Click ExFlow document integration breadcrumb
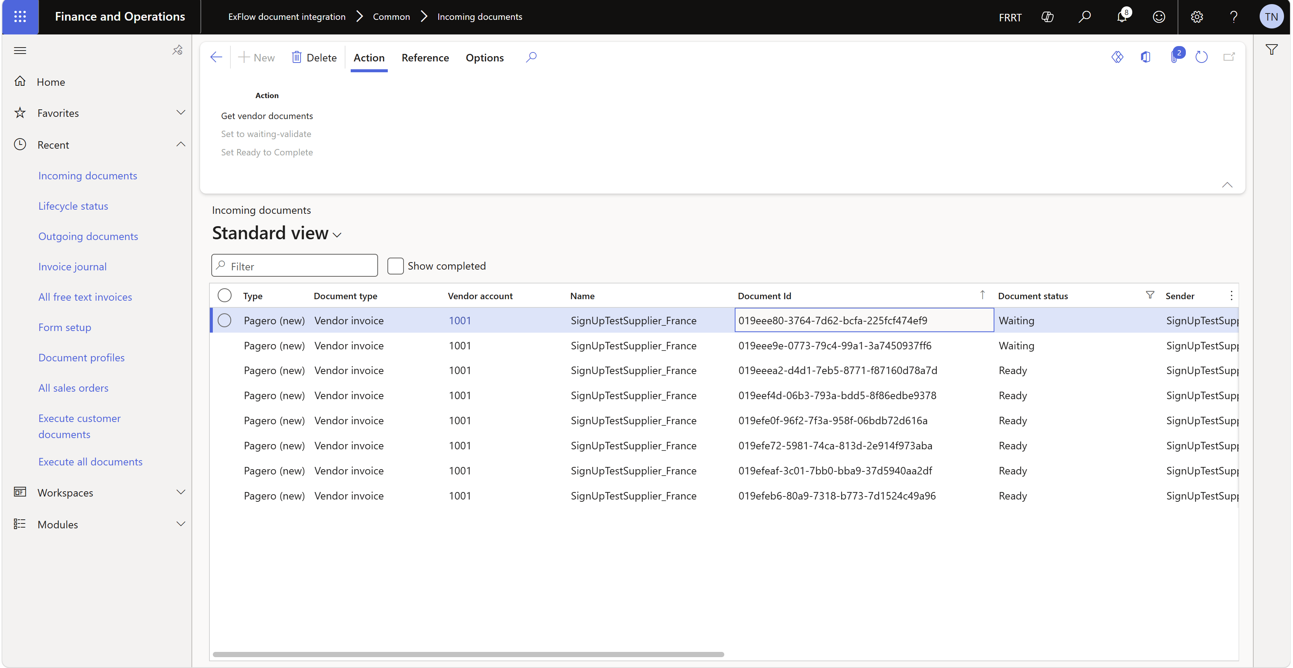This screenshot has width=1293, height=668. point(287,16)
